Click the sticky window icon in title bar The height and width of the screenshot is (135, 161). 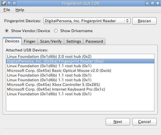click(x=14, y=3)
